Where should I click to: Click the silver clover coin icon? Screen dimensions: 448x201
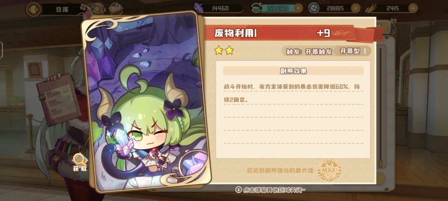(314, 8)
